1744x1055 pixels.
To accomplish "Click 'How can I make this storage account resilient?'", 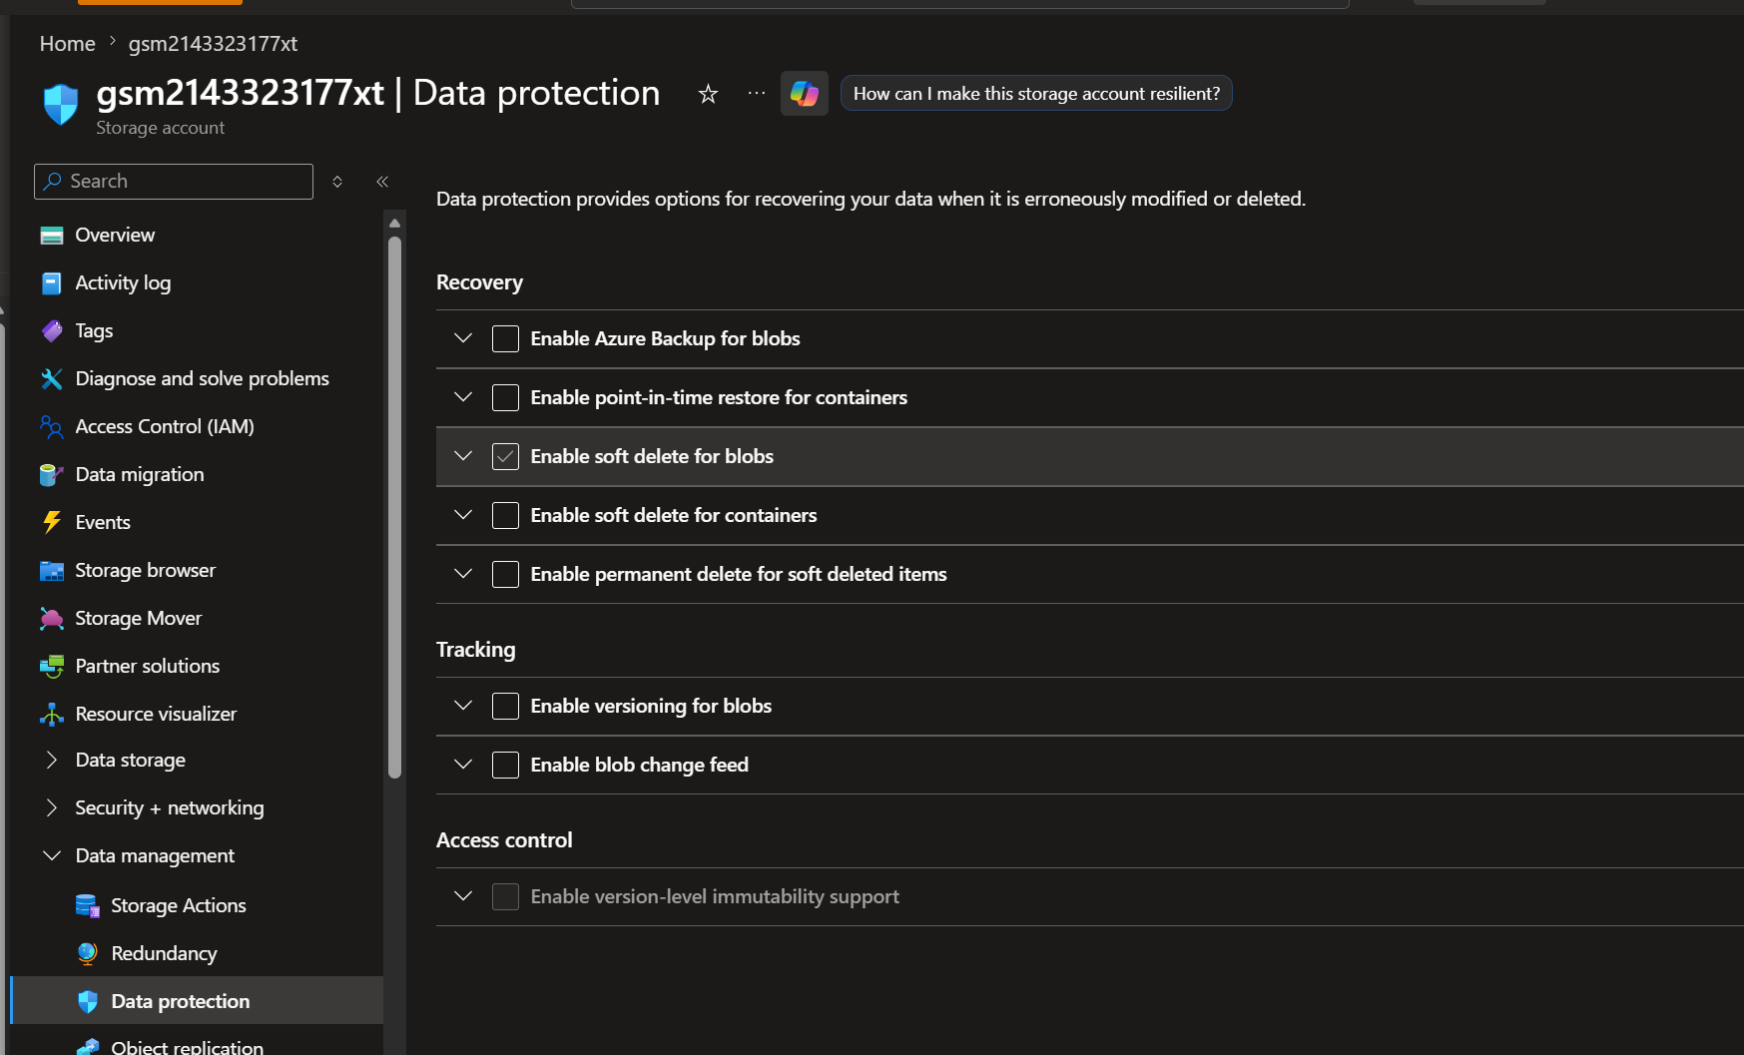I will pyautogui.click(x=1036, y=94).
